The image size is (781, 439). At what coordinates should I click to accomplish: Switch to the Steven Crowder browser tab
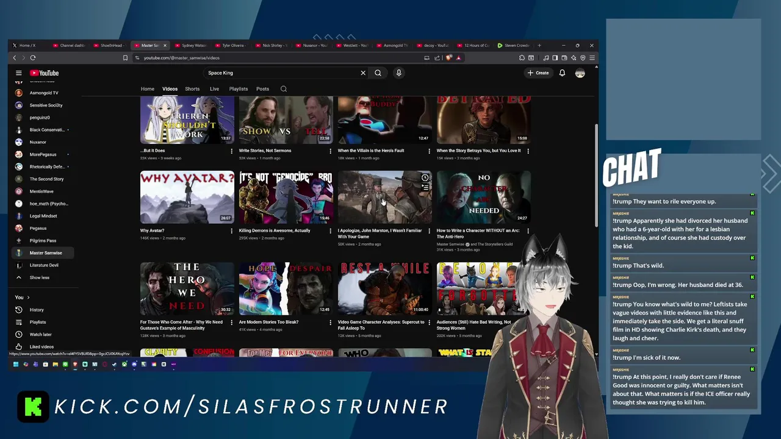[x=514, y=45]
